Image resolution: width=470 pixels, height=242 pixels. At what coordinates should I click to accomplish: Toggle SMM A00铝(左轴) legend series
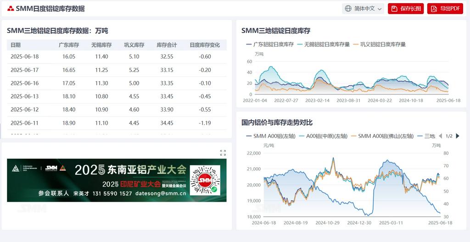tap(271, 136)
